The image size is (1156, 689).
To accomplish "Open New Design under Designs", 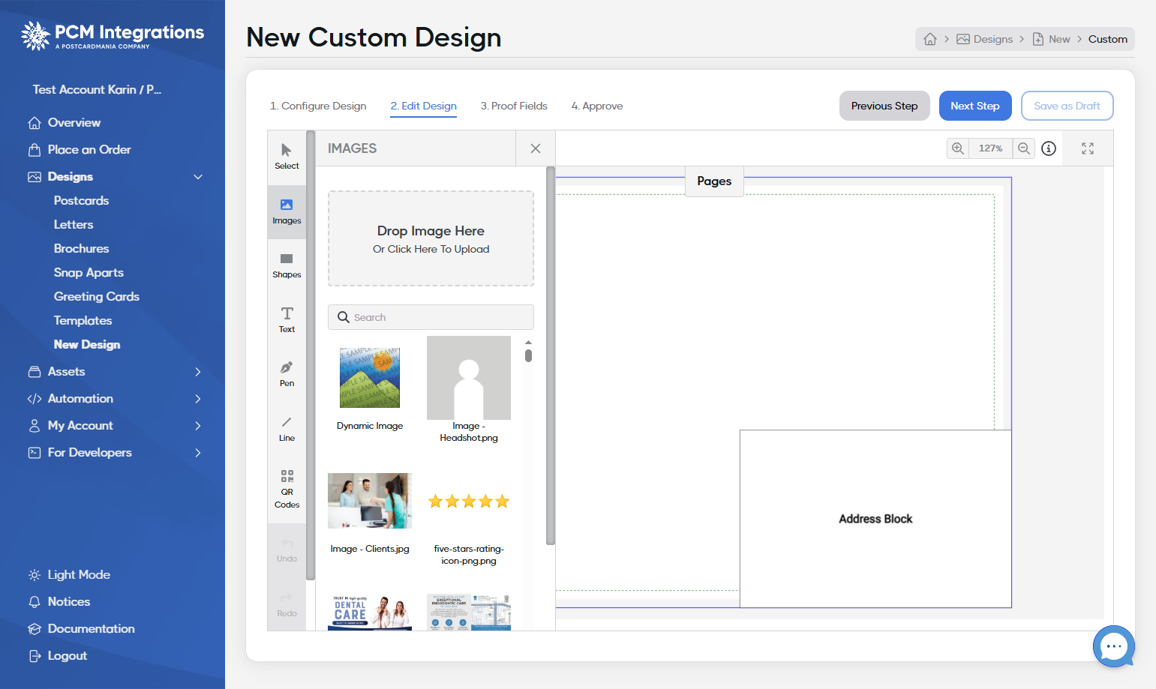I will (x=87, y=344).
